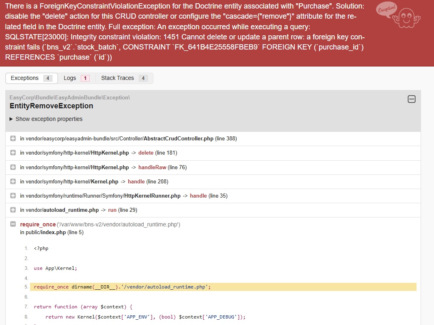This screenshot has height=325, width=434.
Task: Collapse the require_once trace minus icon
Action: click(13, 224)
